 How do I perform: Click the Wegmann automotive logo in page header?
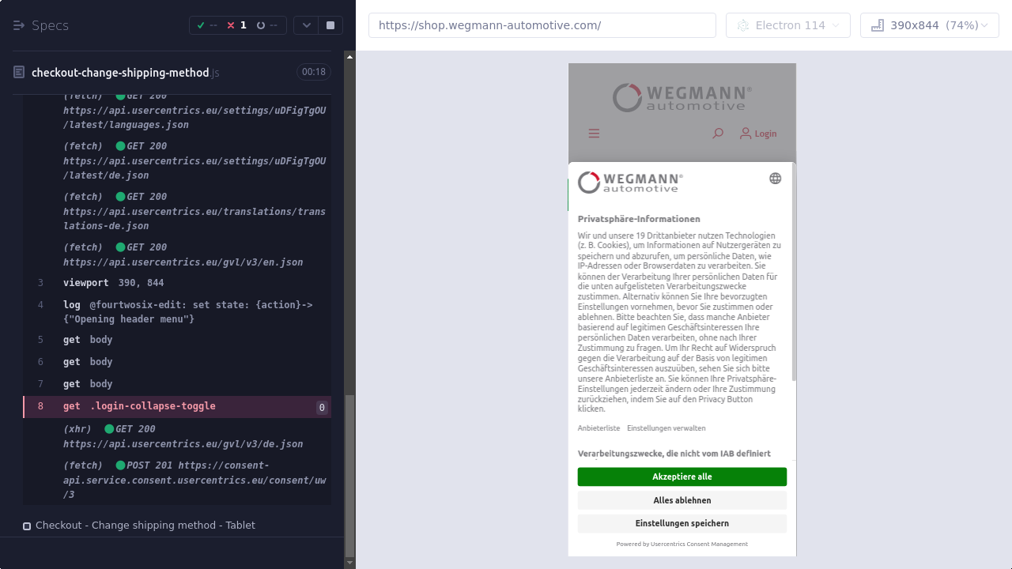click(682, 98)
